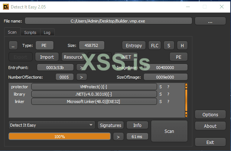Click the PE type button
This screenshot has height=151, width=231.
click(x=45, y=45)
